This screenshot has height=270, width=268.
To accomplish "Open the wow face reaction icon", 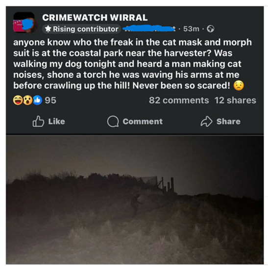I will point(28,100).
